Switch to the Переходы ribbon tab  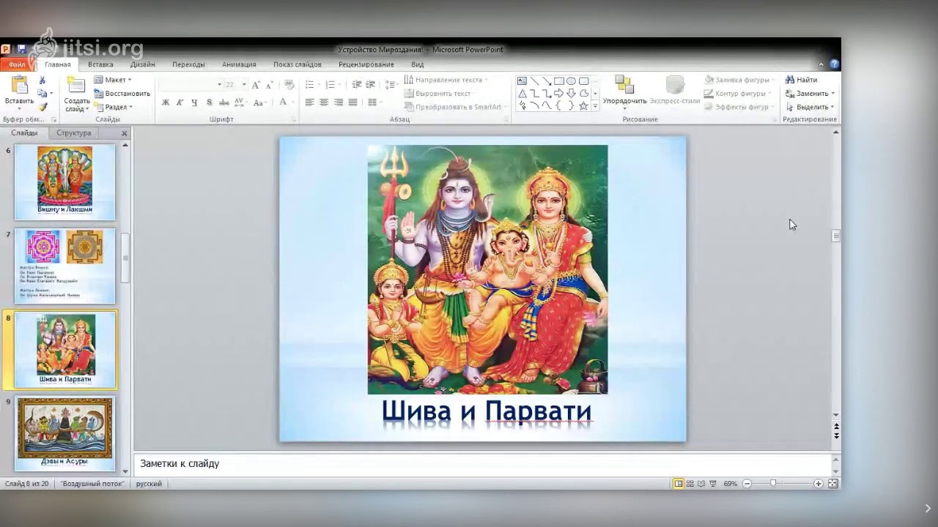click(x=188, y=64)
